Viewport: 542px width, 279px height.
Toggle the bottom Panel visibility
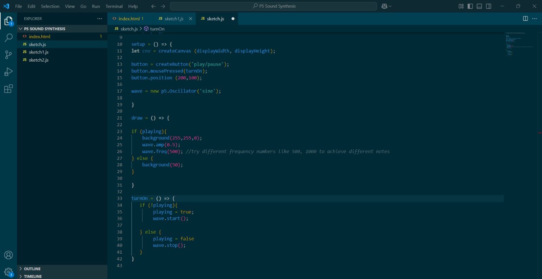479,6
